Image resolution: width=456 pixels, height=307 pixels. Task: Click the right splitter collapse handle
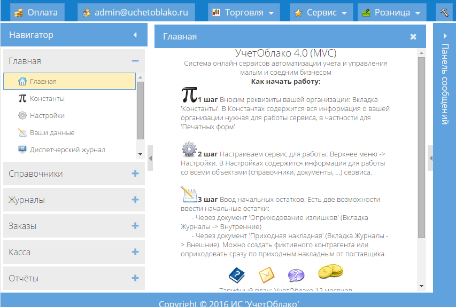click(x=431, y=158)
